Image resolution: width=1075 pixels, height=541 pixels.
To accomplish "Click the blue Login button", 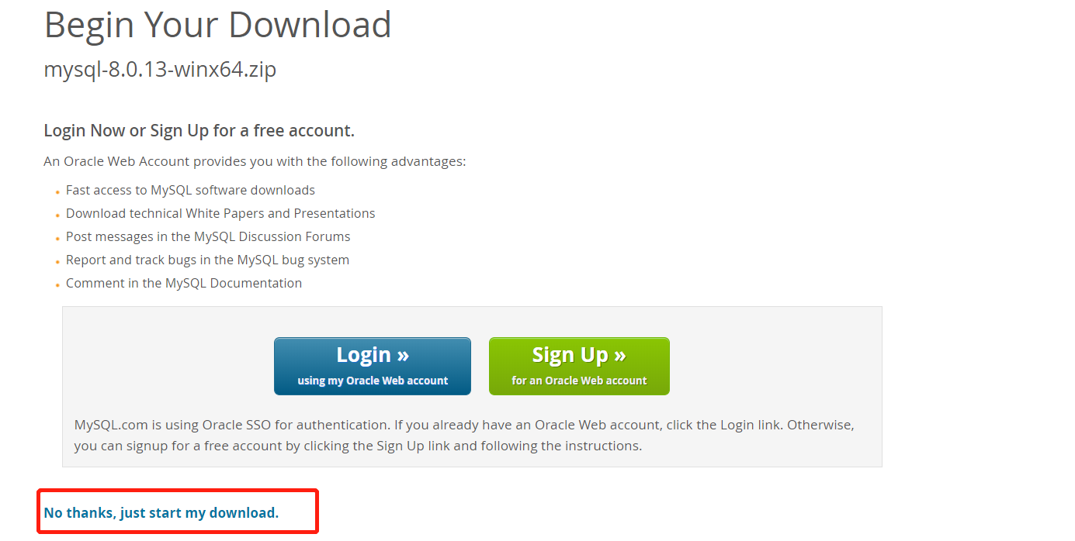I will coord(373,366).
